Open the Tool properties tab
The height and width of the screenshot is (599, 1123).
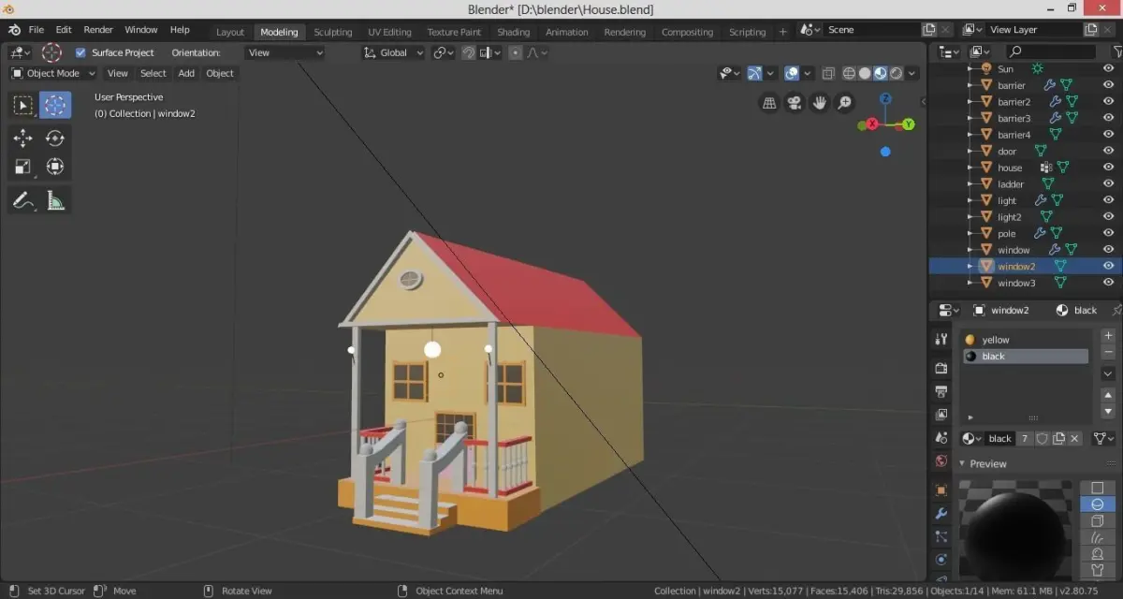(x=941, y=340)
